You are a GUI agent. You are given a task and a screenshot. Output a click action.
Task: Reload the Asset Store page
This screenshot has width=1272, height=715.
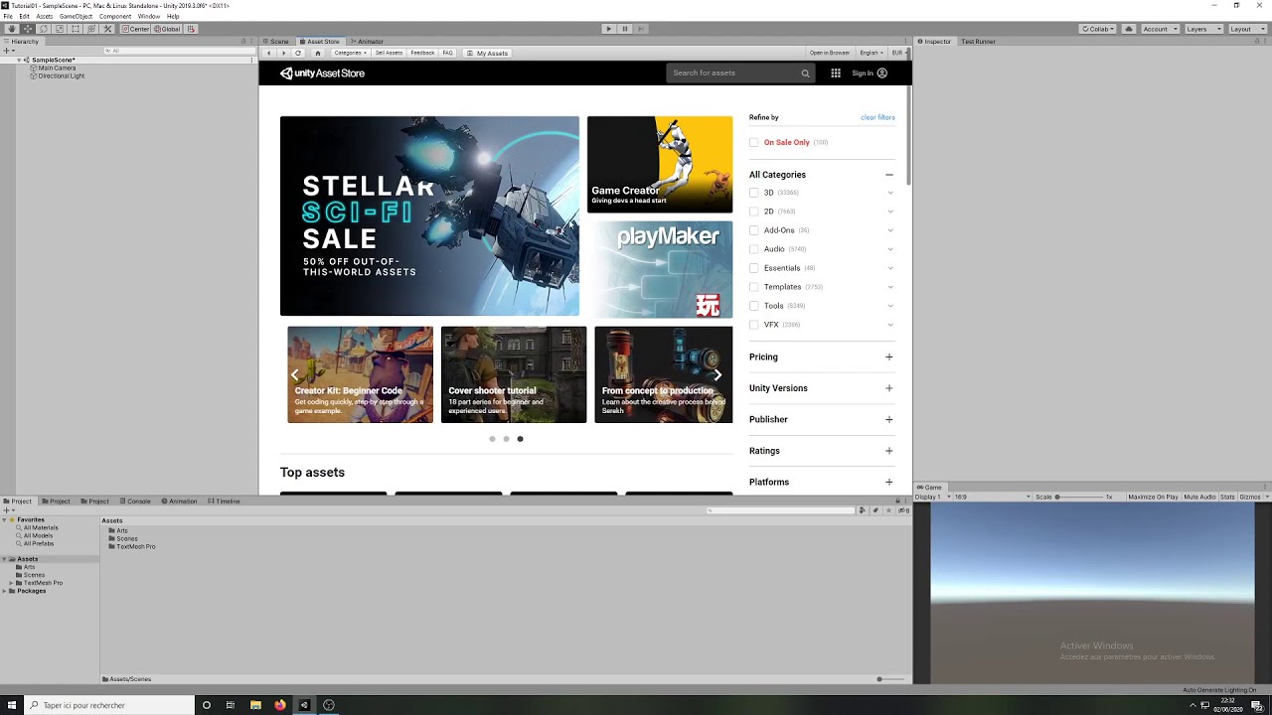(298, 53)
